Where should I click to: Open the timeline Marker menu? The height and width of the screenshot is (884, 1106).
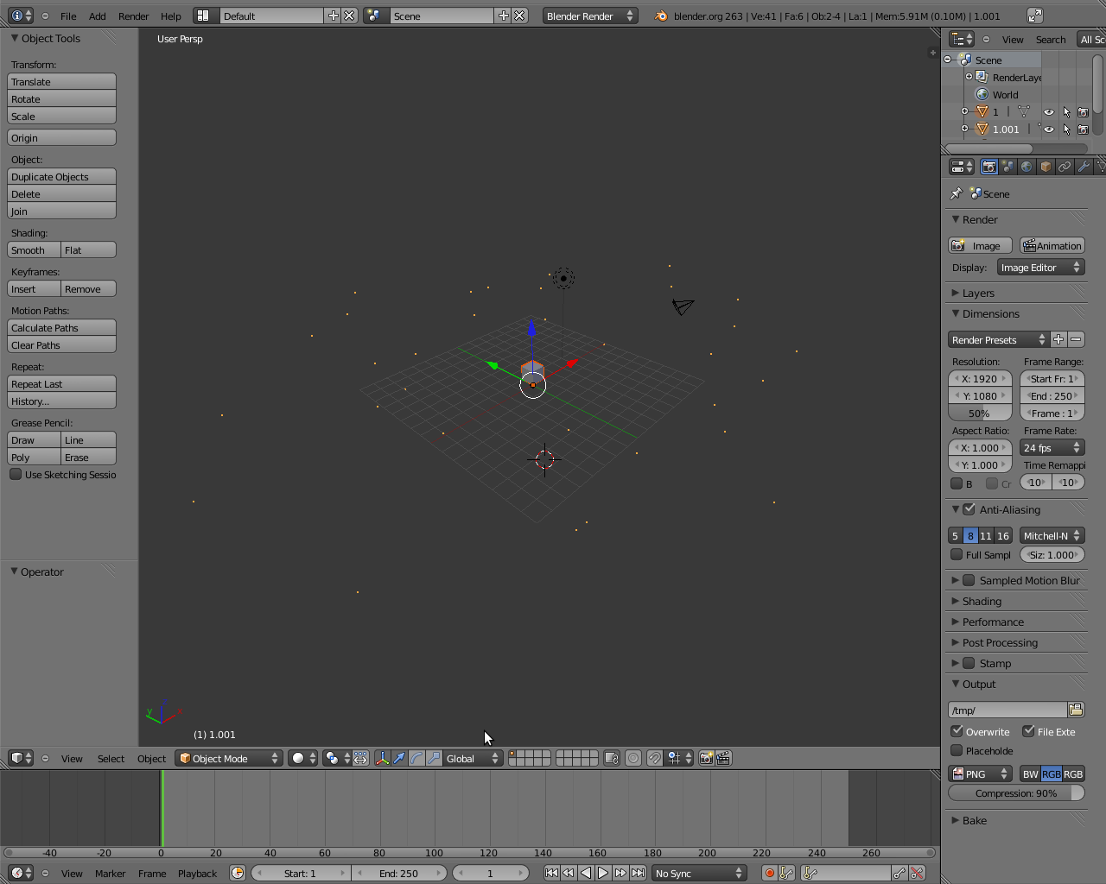pyautogui.click(x=110, y=873)
